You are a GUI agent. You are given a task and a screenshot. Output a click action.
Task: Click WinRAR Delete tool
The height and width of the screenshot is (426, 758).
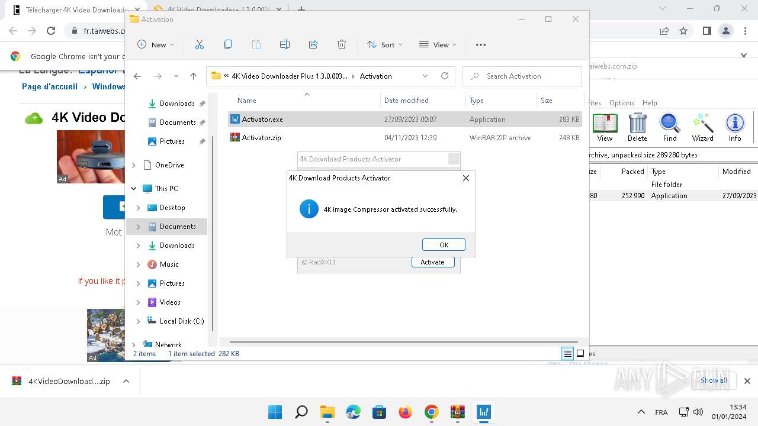pos(637,128)
